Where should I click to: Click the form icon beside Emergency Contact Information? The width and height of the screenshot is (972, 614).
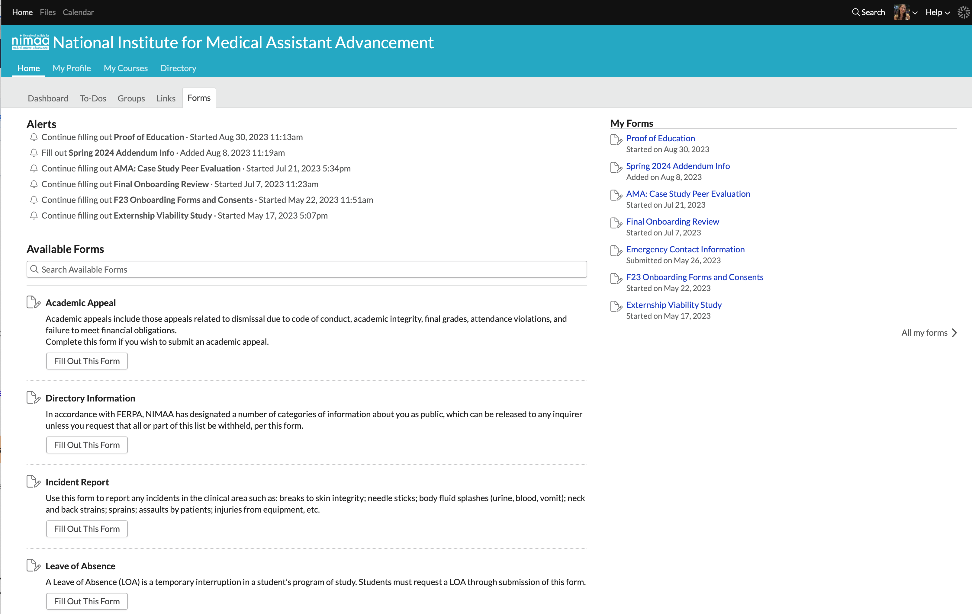(x=616, y=251)
